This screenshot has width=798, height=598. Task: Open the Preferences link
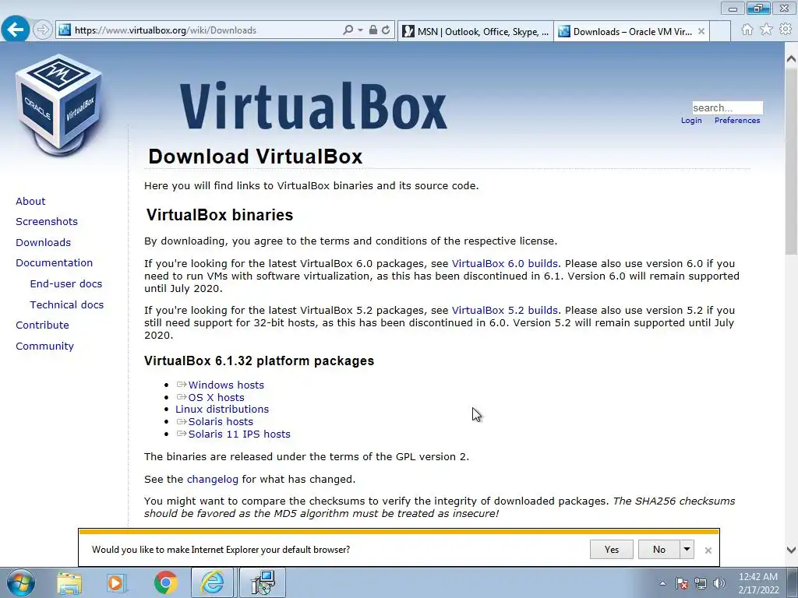click(x=737, y=121)
